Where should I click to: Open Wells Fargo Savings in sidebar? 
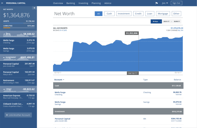18,50
